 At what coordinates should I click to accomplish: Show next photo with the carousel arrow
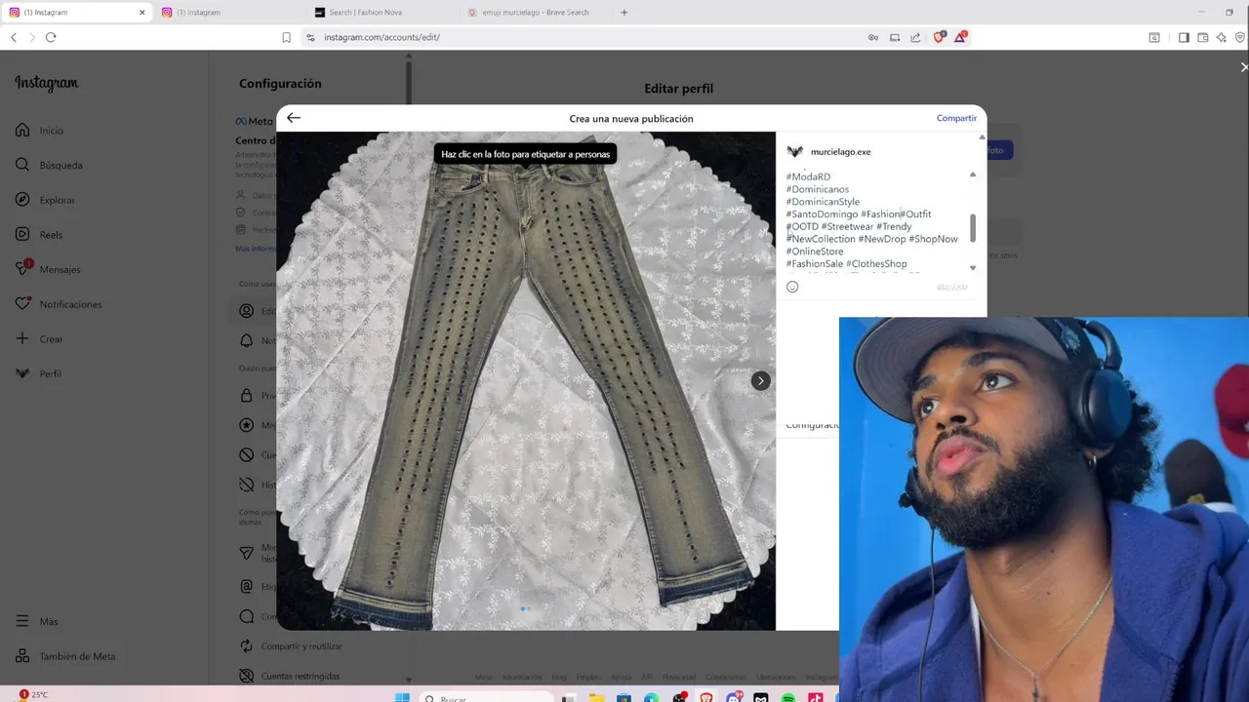(760, 381)
